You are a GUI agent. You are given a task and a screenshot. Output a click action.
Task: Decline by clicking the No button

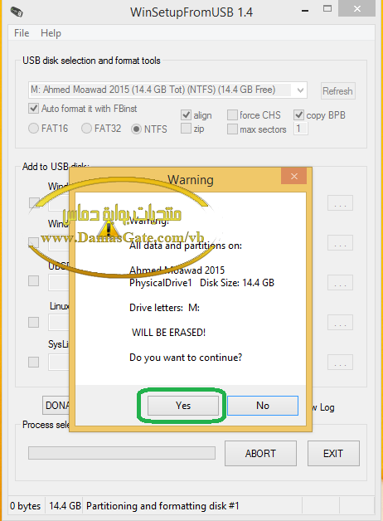pyautogui.click(x=263, y=406)
